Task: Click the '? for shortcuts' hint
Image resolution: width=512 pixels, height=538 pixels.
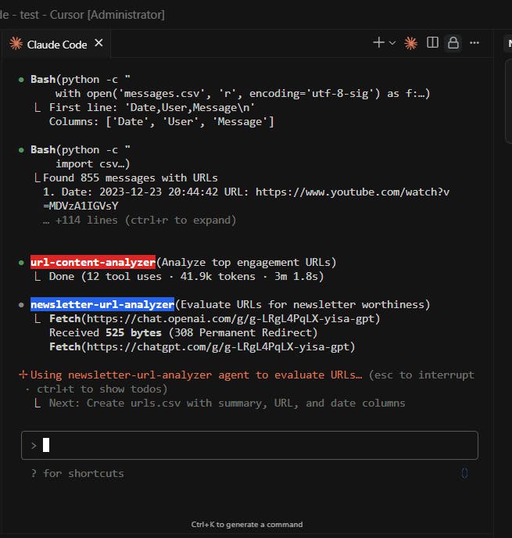Action: [x=77, y=473]
